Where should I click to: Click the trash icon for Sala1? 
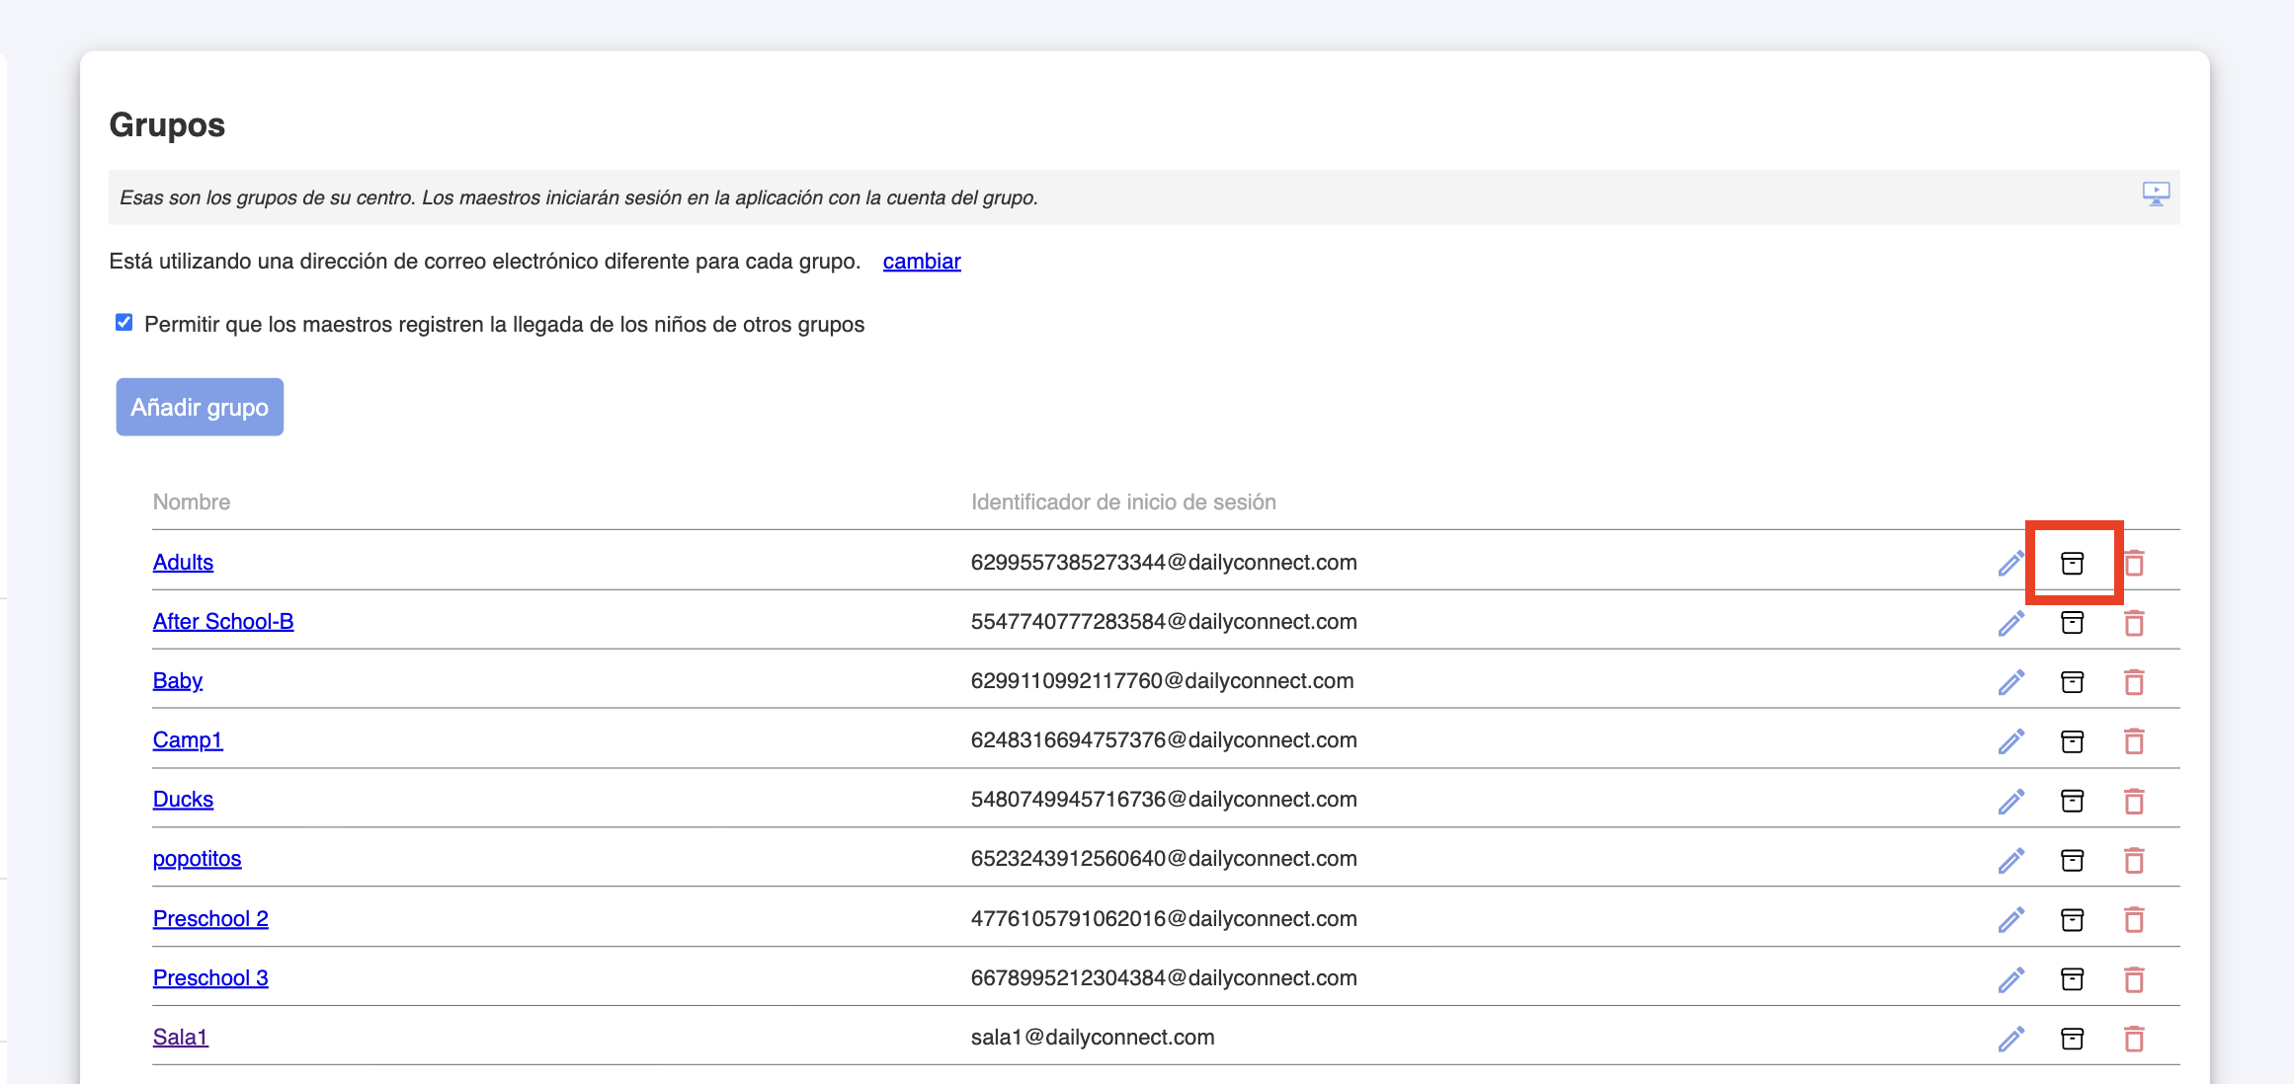(2134, 1039)
